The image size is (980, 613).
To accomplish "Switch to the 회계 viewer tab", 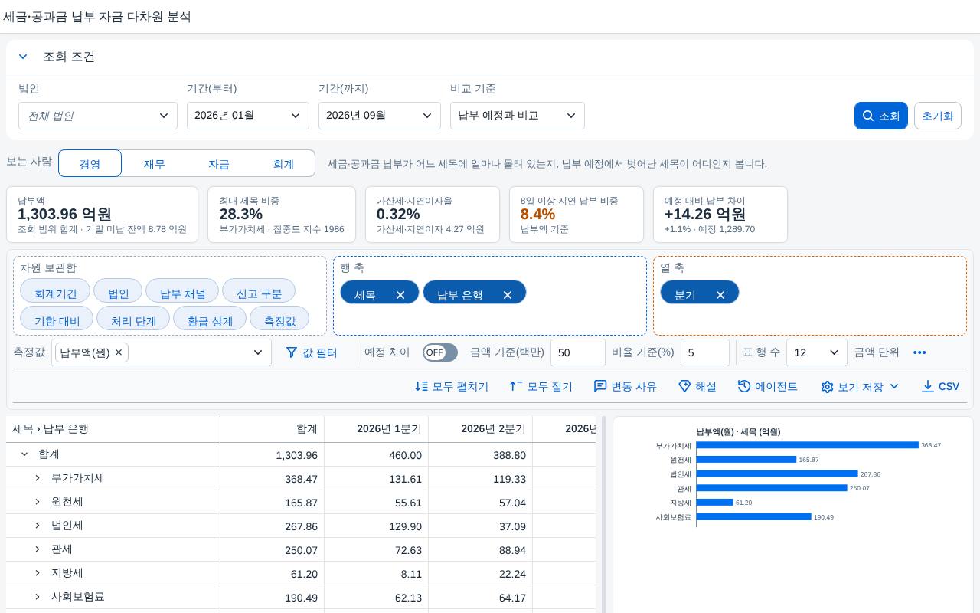I will (283, 163).
